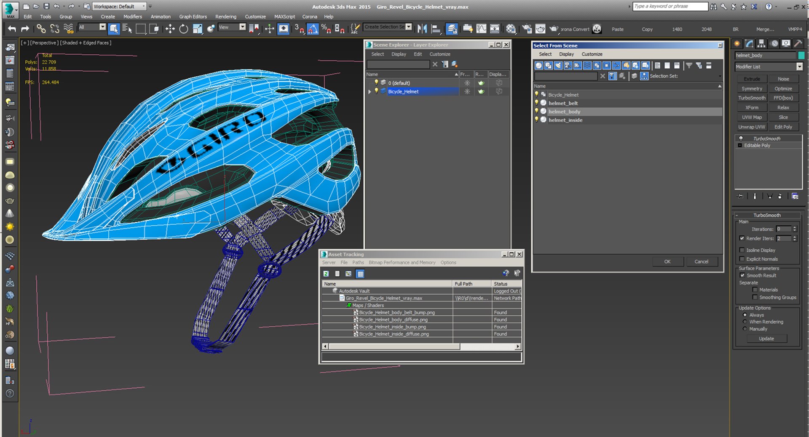Select the Link tool in the main toolbar

pyautogui.click(x=41, y=29)
